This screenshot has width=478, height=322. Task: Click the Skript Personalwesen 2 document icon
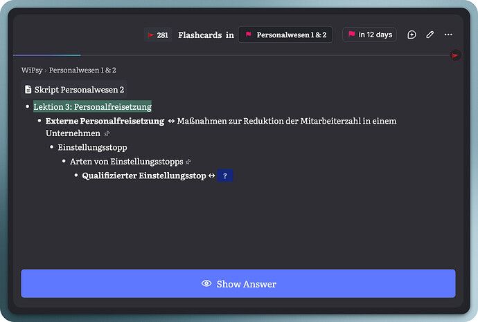point(28,90)
